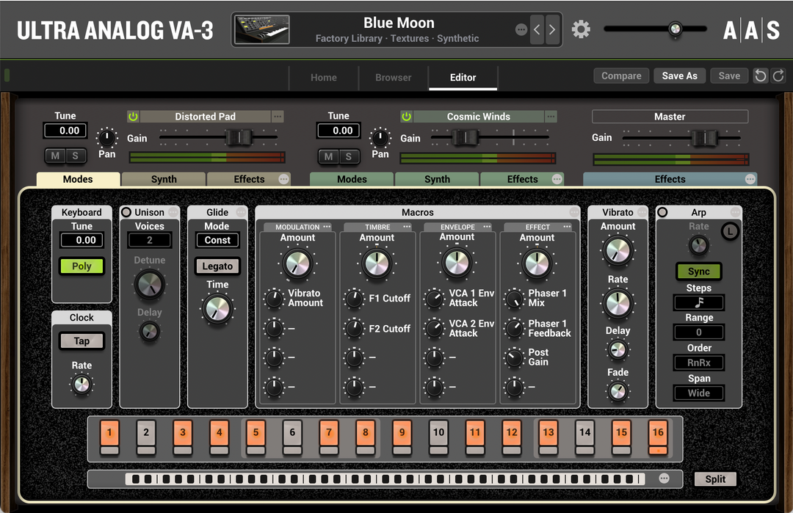This screenshot has height=513, width=793.
Task: Open Modulation macro options ellipsis
Action: (x=327, y=227)
